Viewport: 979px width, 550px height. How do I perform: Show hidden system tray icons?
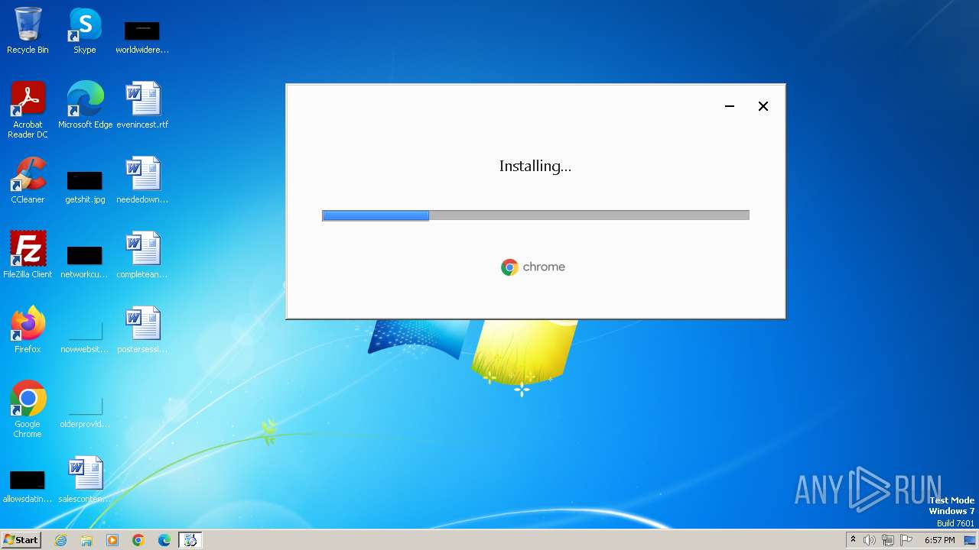(x=853, y=540)
